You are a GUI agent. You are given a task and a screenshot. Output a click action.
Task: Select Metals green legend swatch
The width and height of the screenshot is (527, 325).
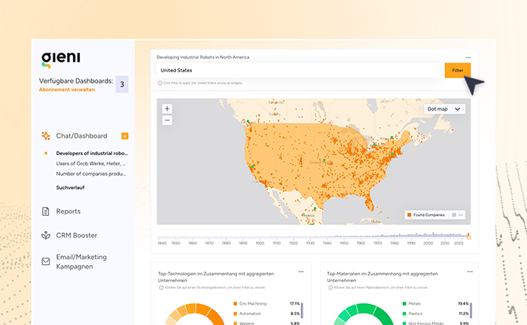[x=404, y=303]
